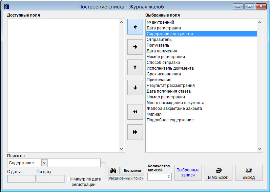Select Результат рассмотрения field row
The image size is (270, 192).
tap(201, 86)
